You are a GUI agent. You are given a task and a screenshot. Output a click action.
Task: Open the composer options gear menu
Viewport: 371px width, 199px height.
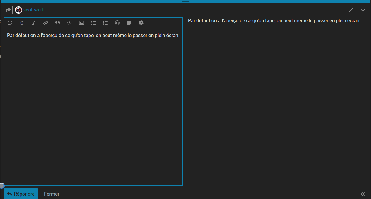[x=141, y=23]
